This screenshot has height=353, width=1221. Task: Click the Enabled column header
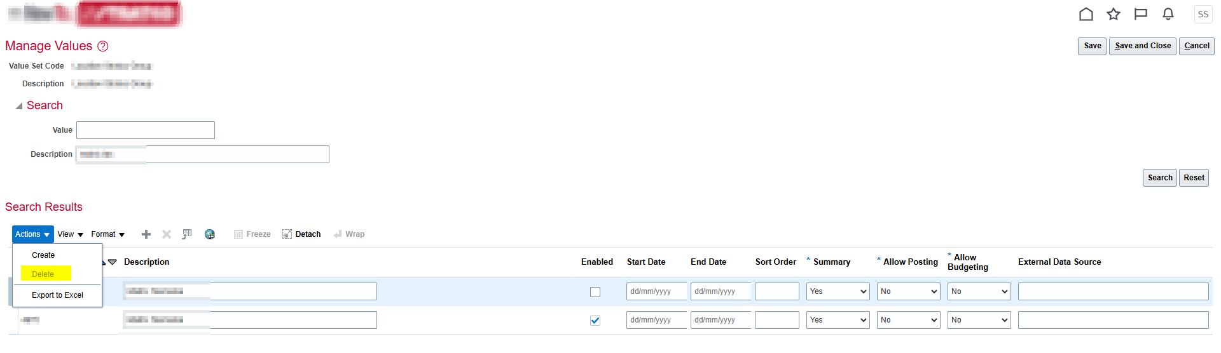[x=597, y=262]
